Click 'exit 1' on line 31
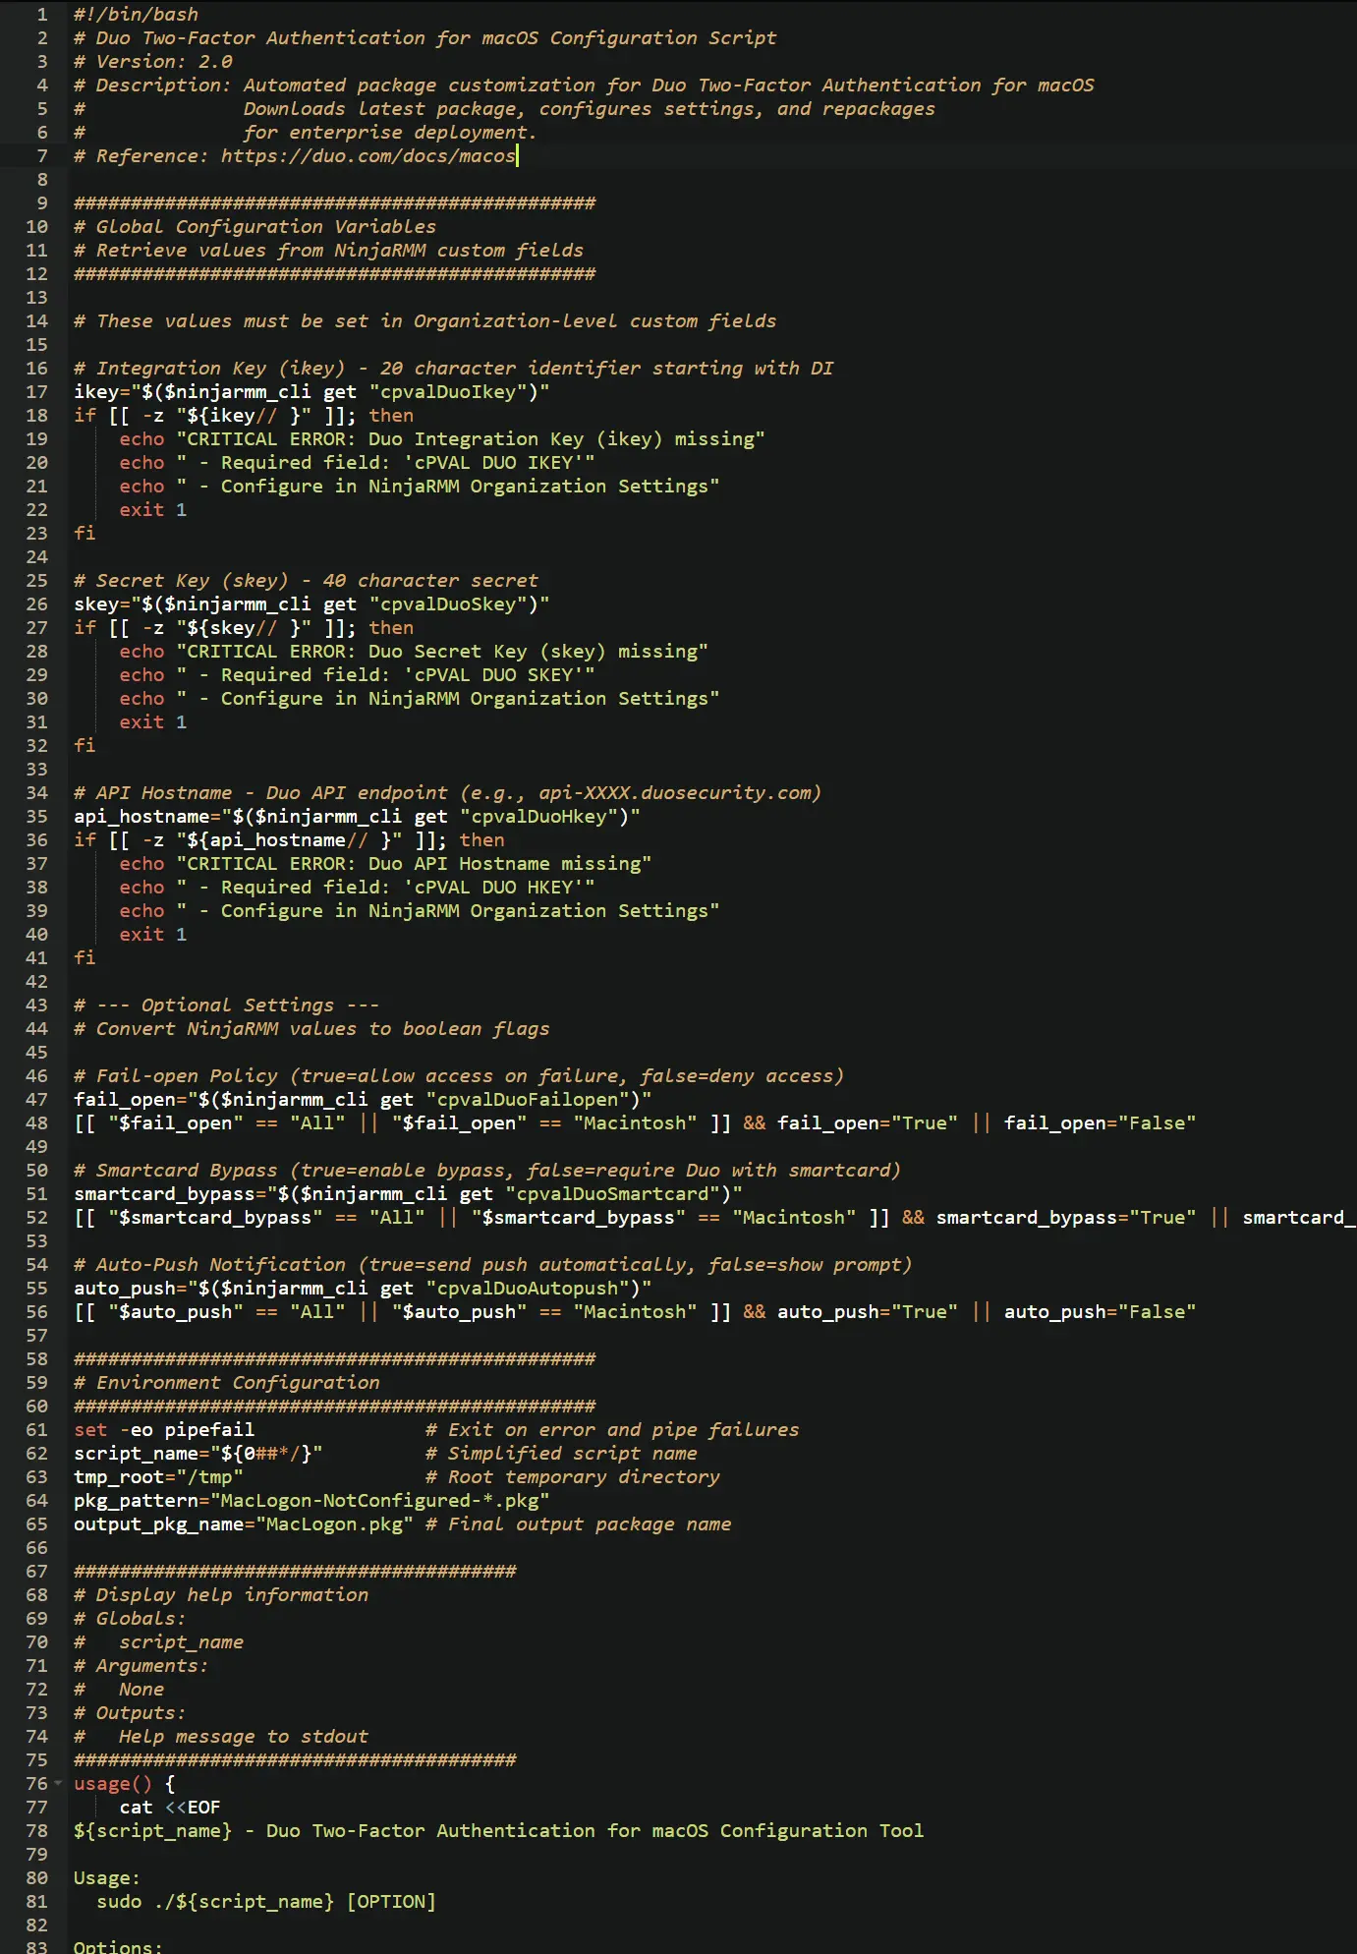Screen dimensions: 1357x1954 pyautogui.click(x=153, y=721)
